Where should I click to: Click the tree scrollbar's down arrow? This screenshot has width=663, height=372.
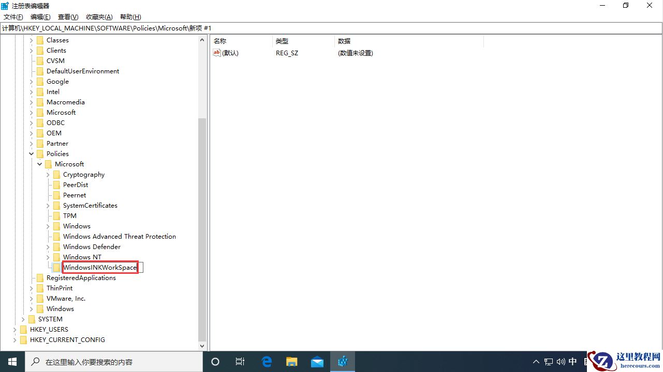(x=202, y=346)
